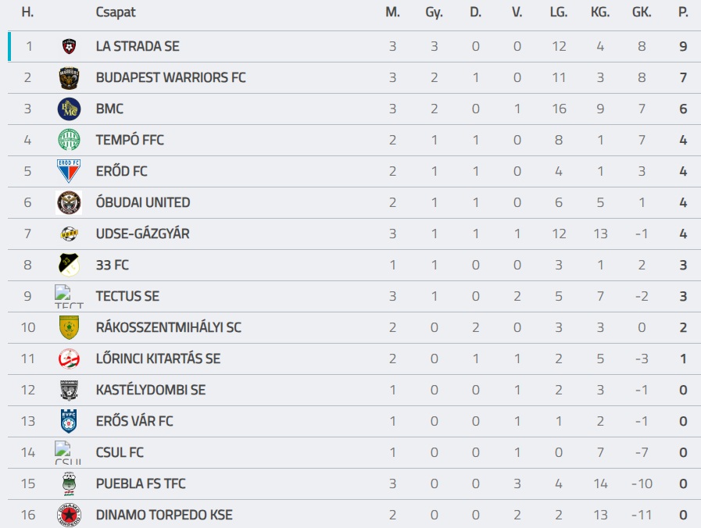This screenshot has height=528, width=701.
Task: Click the broken CSUL FC logo image
Action: click(x=69, y=452)
